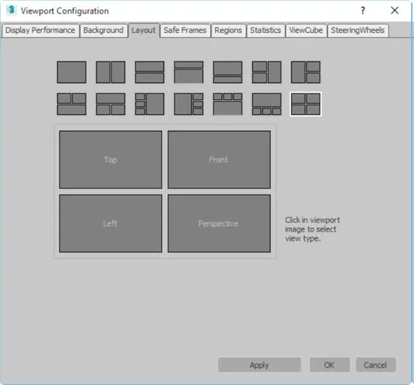This screenshot has width=414, height=385.
Task: Go to the SteeringWheels tab
Action: click(358, 30)
